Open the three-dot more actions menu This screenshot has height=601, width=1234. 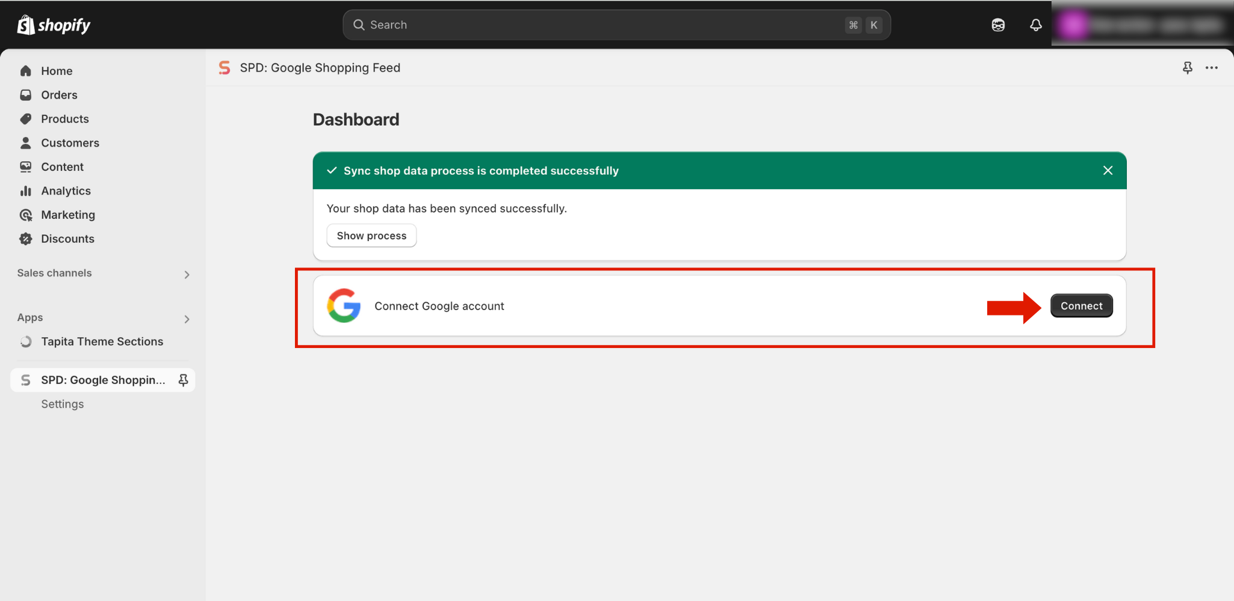(x=1212, y=68)
